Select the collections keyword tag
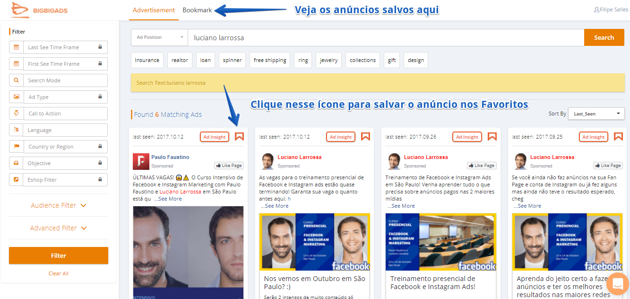Viewport: 630px width, 299px height. tap(362, 60)
